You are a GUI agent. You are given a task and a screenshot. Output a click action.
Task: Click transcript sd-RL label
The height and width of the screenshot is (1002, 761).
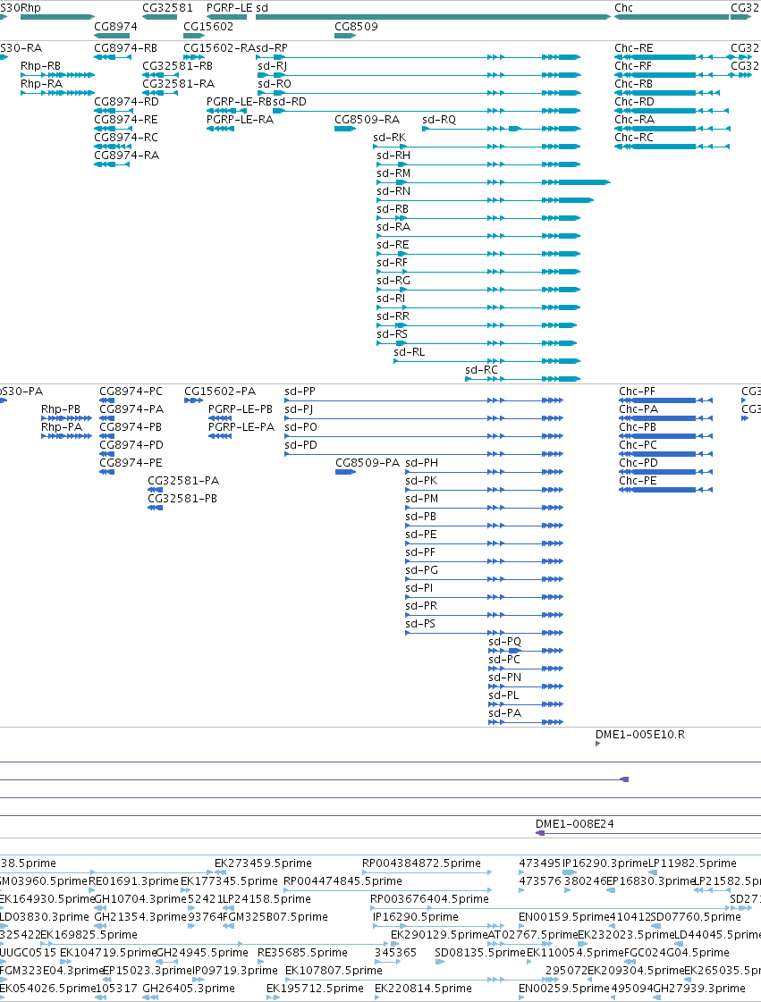click(x=410, y=352)
